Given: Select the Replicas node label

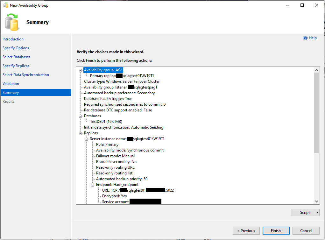Looking at the screenshot, I should 91,133.
